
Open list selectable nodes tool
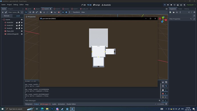pos(41,12)
